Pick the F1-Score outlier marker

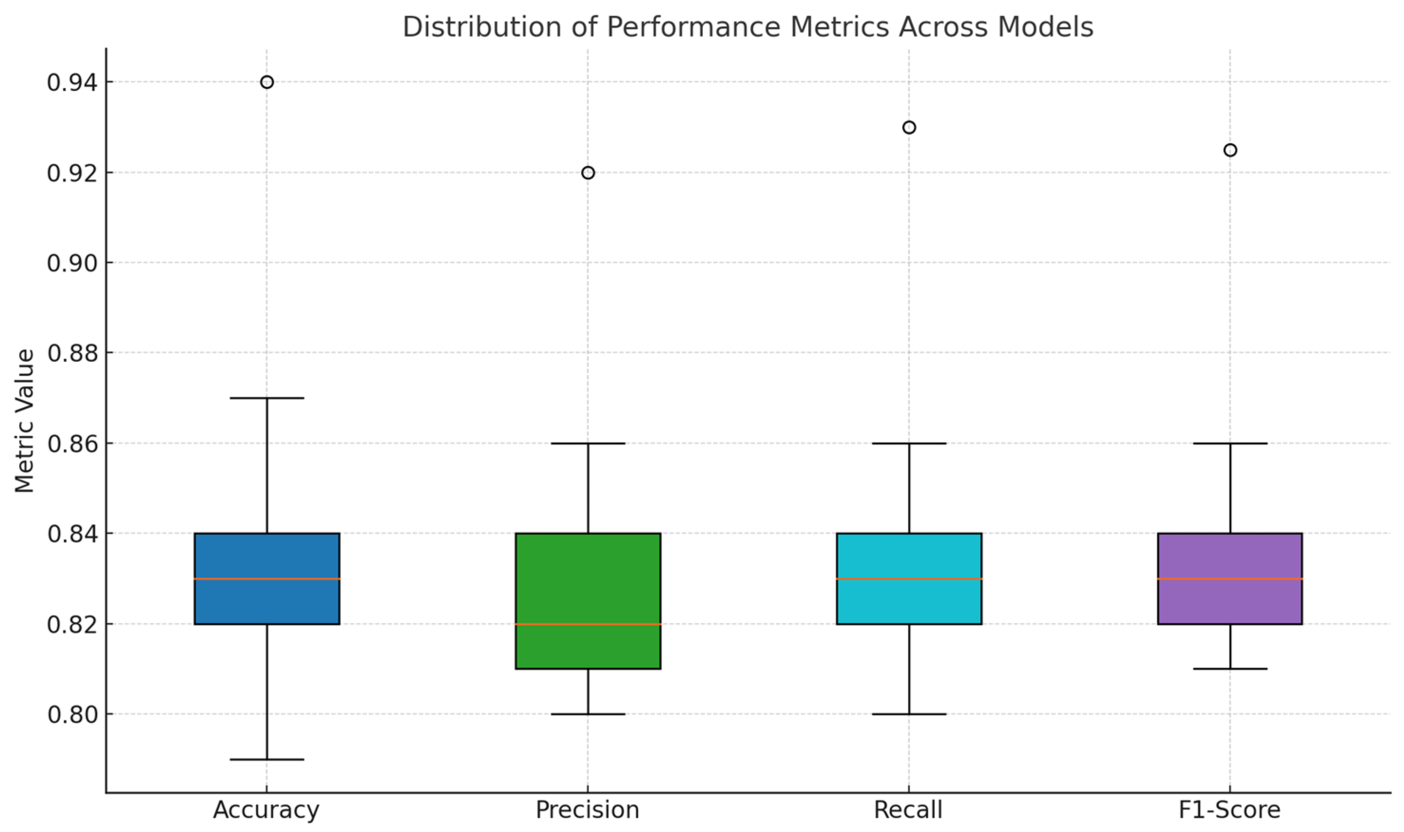click(x=1230, y=150)
